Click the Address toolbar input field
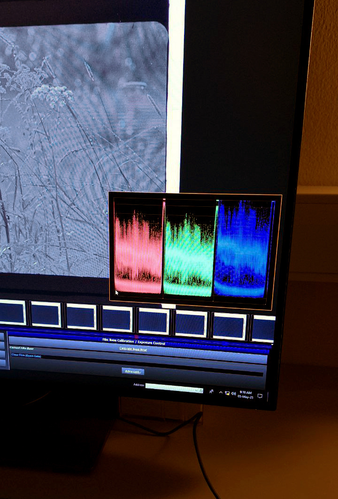Image resolution: width=338 pixels, height=499 pixels. [174, 389]
